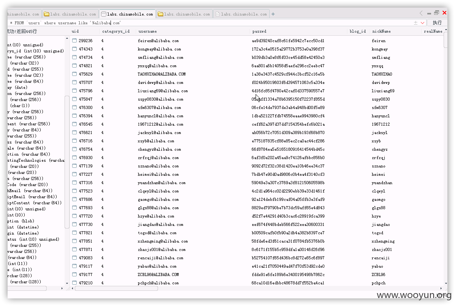The image size is (455, 306).
Task: Tick the checkbox for row uid 475629
Action: pyautogui.click(x=74, y=74)
